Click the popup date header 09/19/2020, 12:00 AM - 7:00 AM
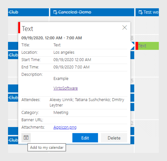Viewport: 167px width, 161px height. [x=52, y=38]
